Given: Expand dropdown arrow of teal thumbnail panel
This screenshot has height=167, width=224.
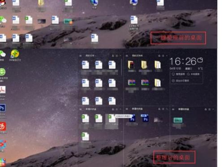Looking at the screenshot, I should [213, 109].
